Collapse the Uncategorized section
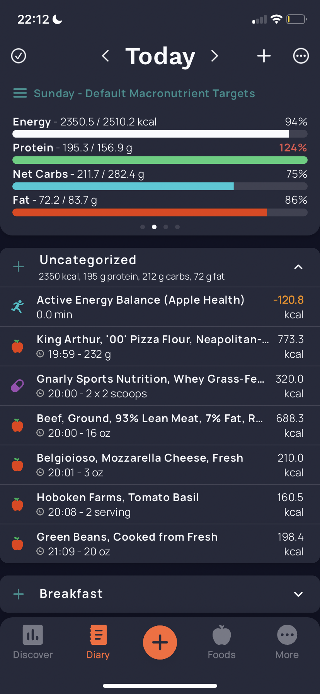The image size is (320, 694). coord(298,267)
